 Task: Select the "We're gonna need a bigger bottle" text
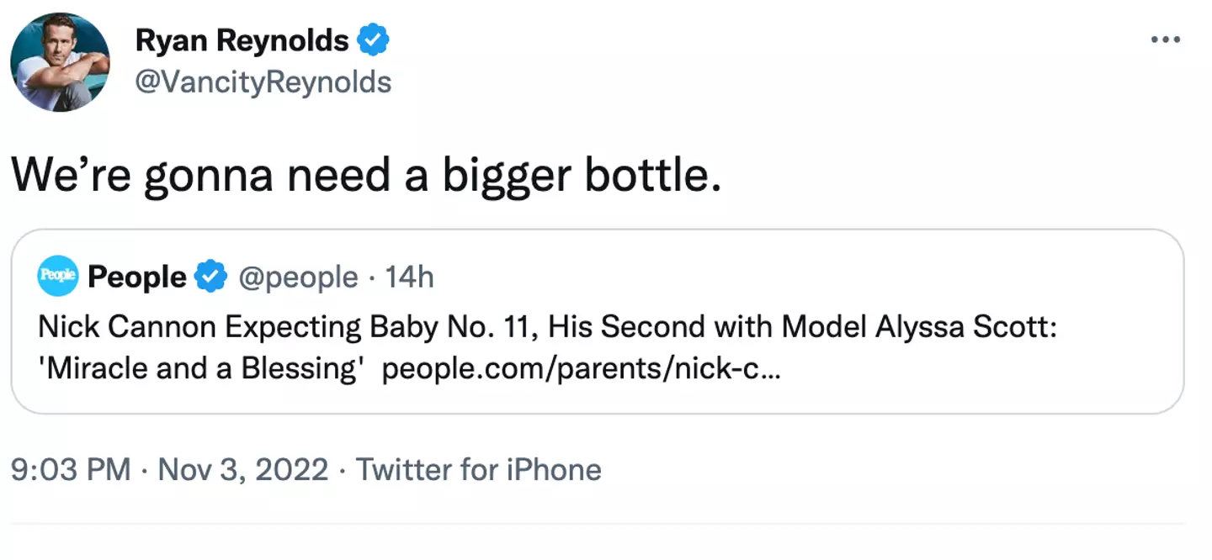coord(365,175)
